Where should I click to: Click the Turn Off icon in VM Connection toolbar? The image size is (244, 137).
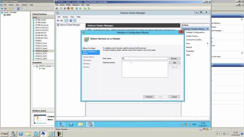pyautogui.click(x=64, y=8)
